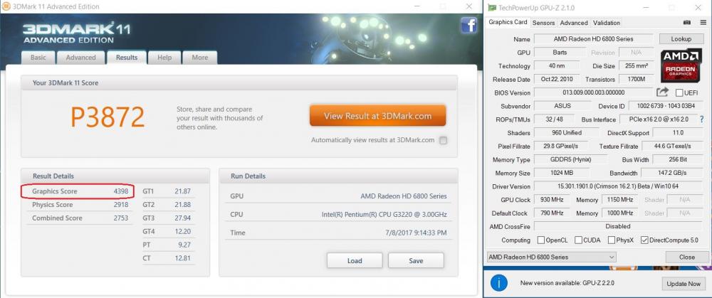
Task: Click the BIOS Version field value
Action: coord(593,92)
